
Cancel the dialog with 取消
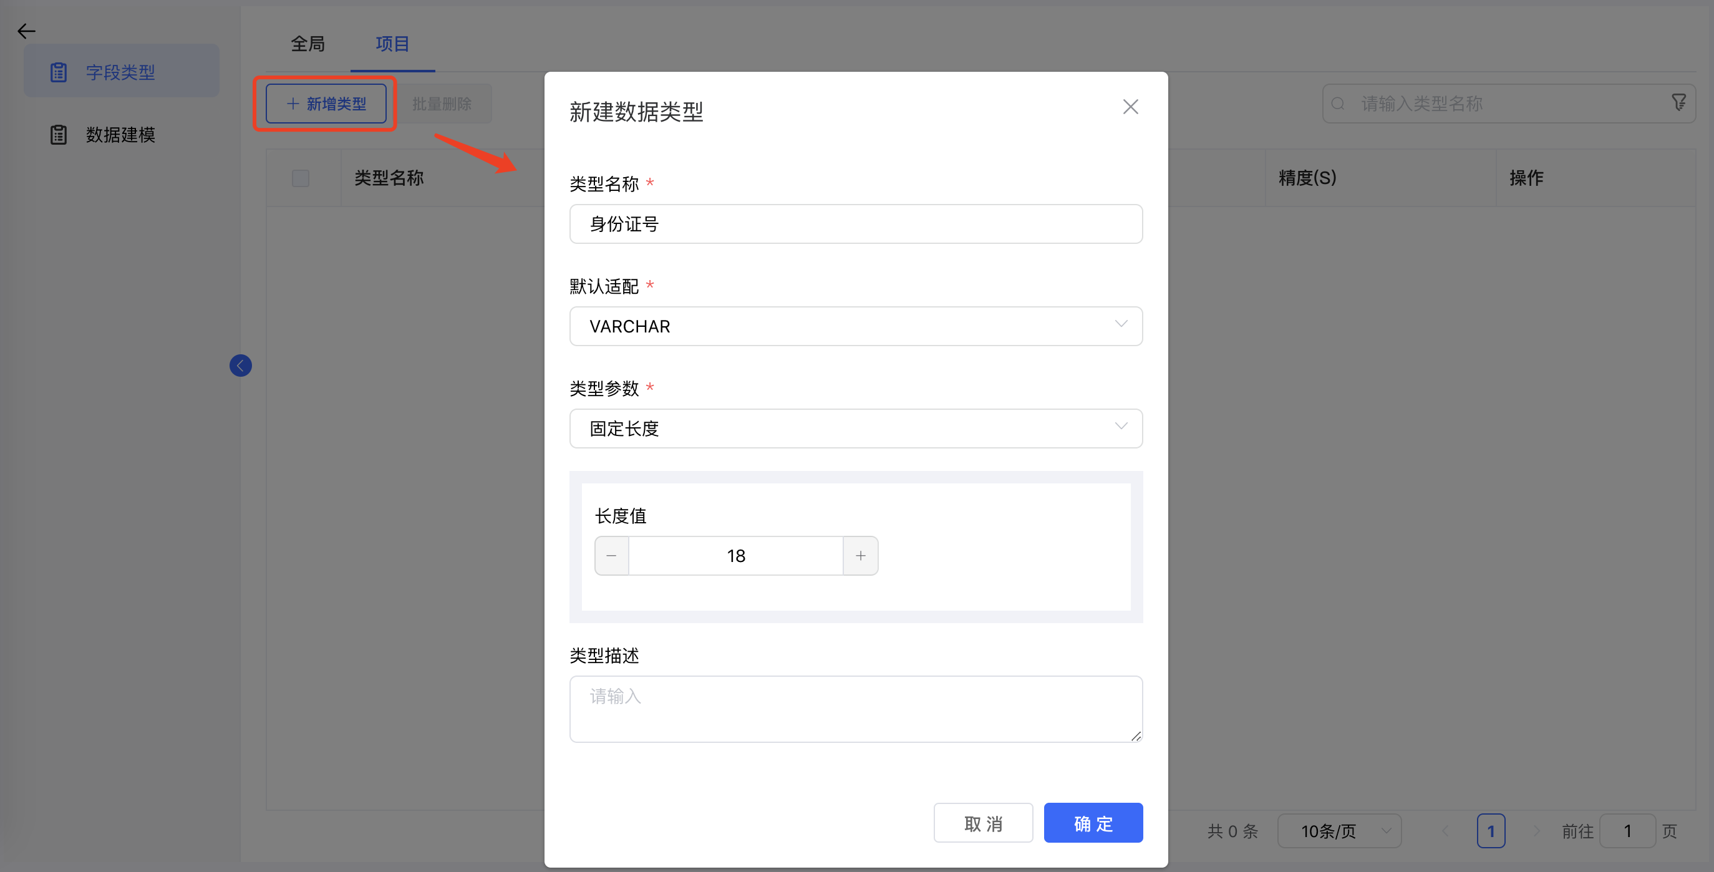tap(983, 823)
